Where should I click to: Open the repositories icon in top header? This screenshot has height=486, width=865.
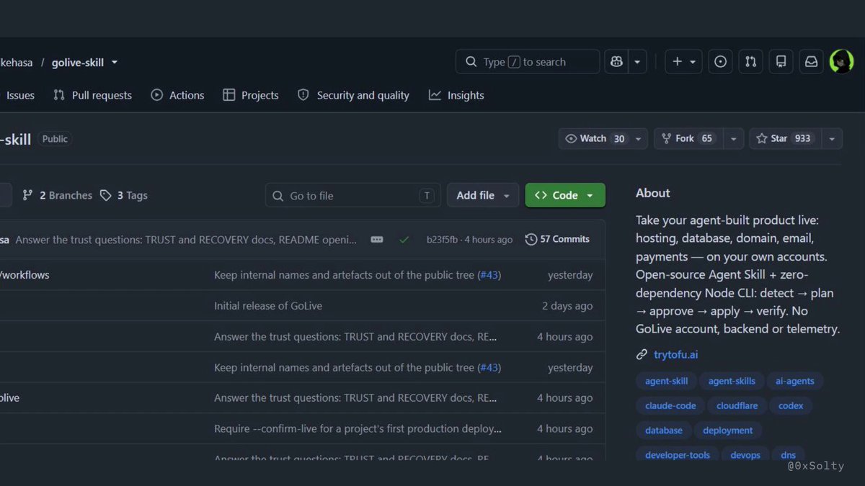(781, 62)
